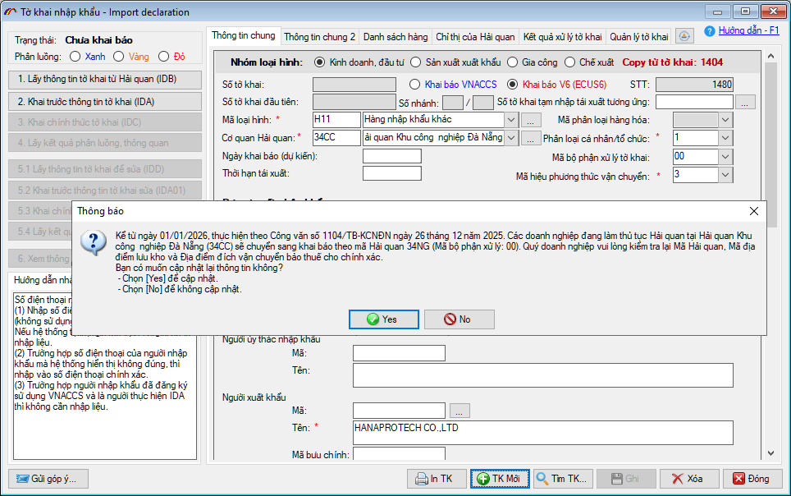This screenshot has width=791, height=496.
Task: Switch to Danh sách hàng tab
Action: 395,37
